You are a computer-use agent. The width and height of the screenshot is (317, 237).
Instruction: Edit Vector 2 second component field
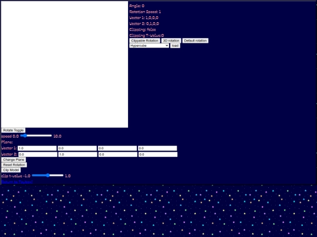78,154
